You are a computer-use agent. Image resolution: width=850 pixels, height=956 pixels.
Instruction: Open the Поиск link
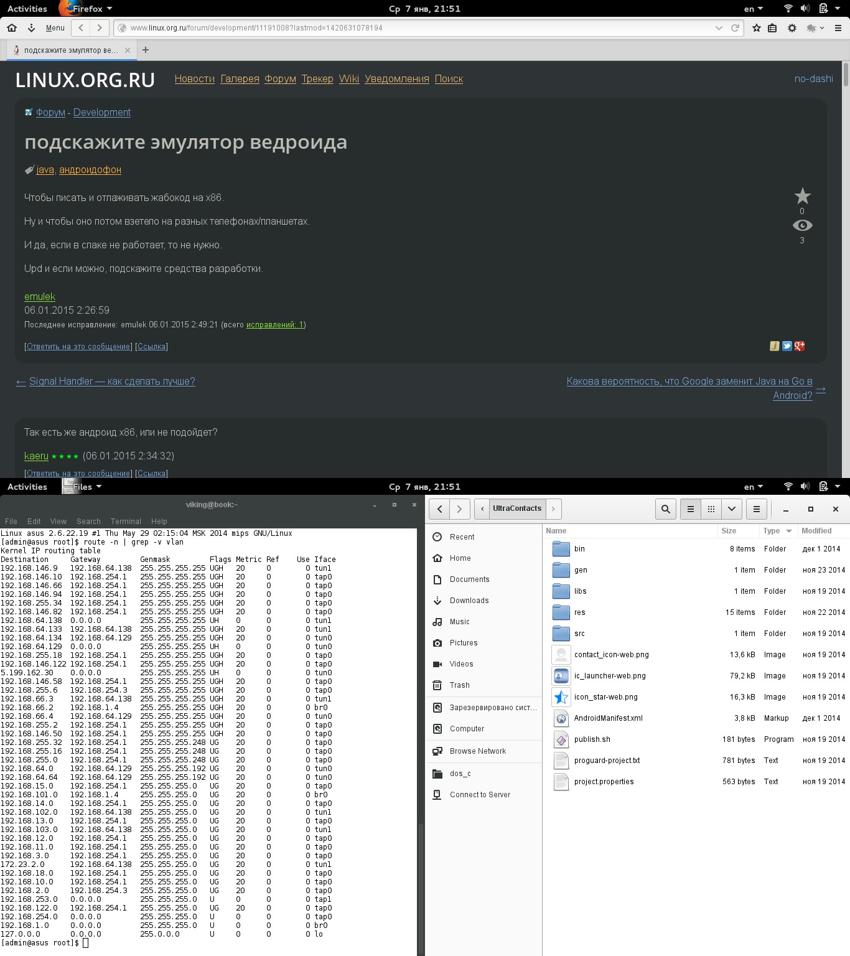click(449, 79)
